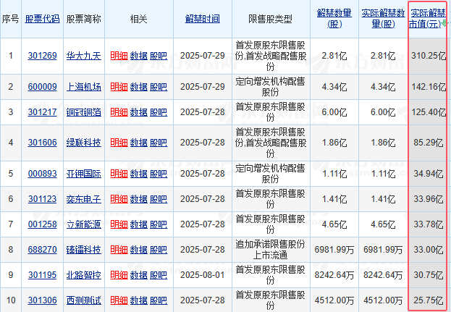Open 数据 for 臻镭科技 row

point(139,249)
